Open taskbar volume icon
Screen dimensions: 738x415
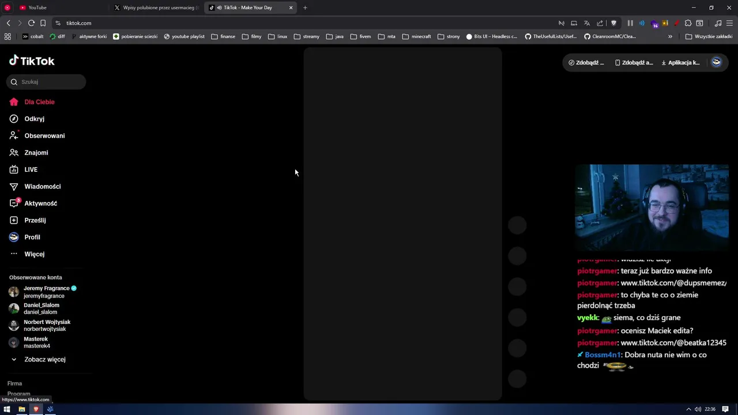click(698, 409)
